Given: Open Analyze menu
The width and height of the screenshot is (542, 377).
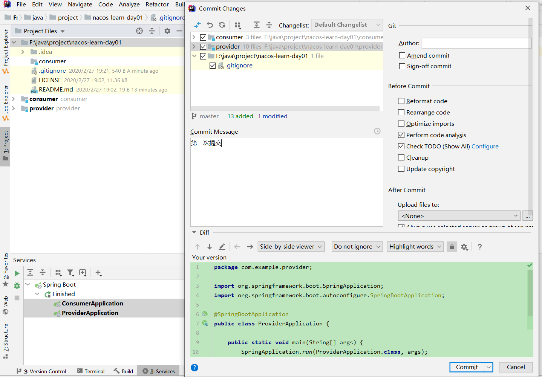Looking at the screenshot, I should [129, 5].
